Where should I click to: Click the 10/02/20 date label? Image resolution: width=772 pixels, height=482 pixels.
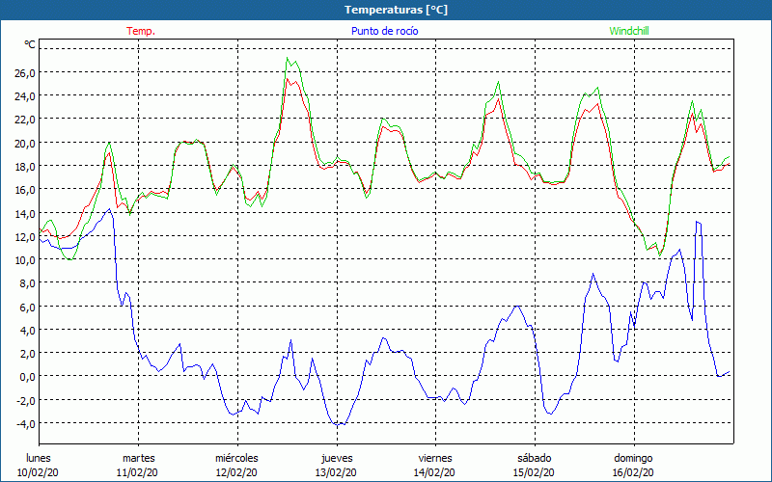click(38, 472)
